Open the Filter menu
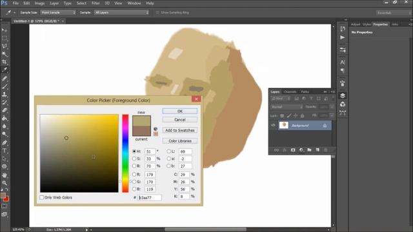The height and width of the screenshot is (232, 413). (x=96, y=3)
